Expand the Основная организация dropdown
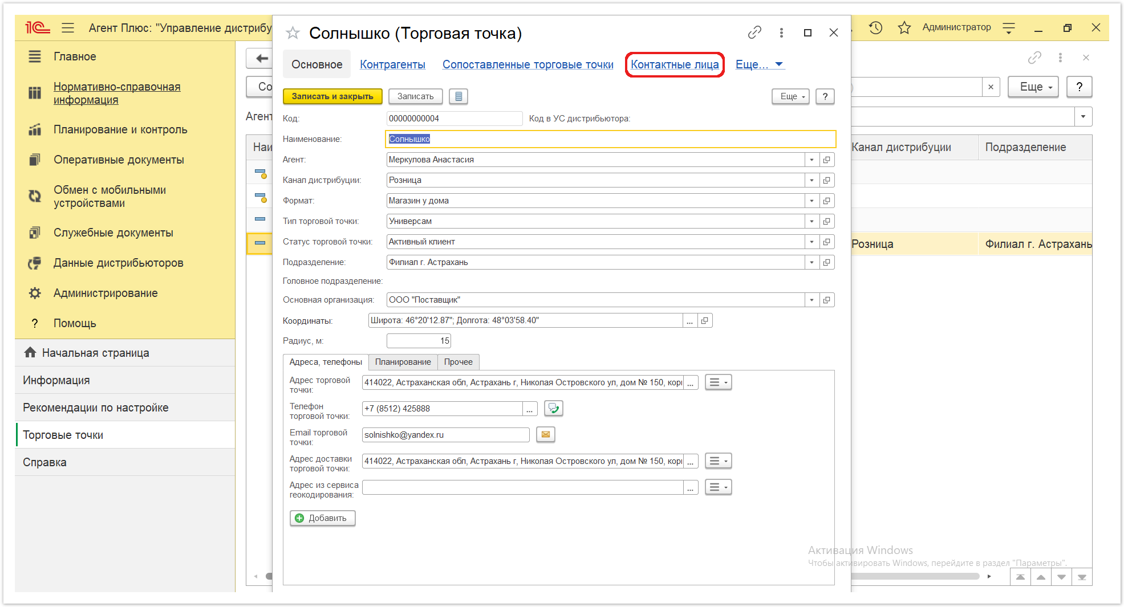 click(x=811, y=300)
